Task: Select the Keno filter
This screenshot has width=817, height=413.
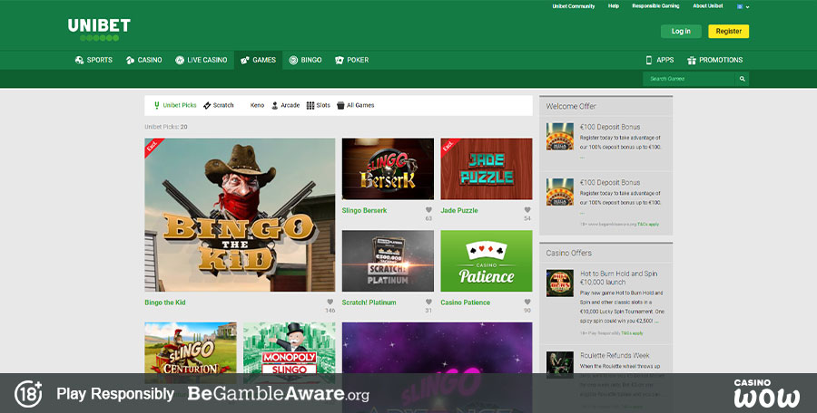Action: pyautogui.click(x=257, y=105)
